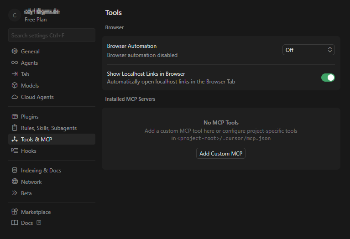Click the General gear icon

point(15,52)
